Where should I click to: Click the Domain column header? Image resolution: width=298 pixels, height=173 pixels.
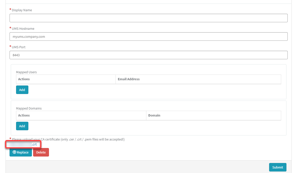click(154, 115)
